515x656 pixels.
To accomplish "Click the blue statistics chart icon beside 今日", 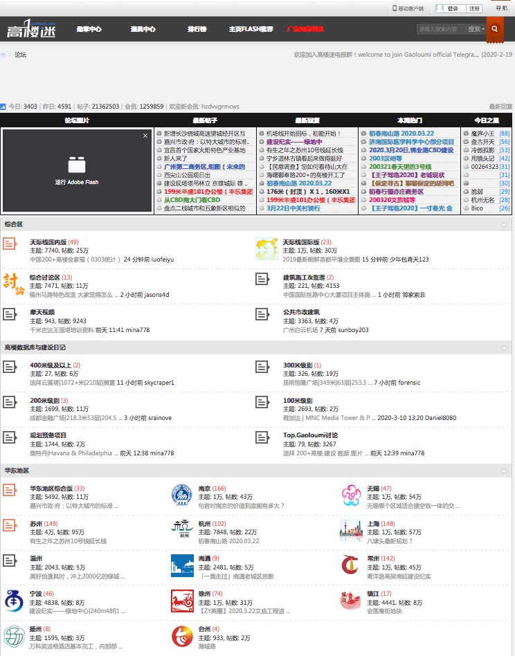I will [3, 107].
